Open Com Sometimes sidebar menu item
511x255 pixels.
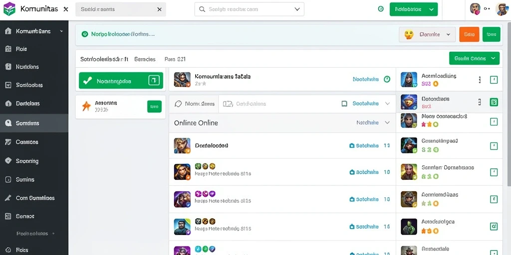pos(34,198)
